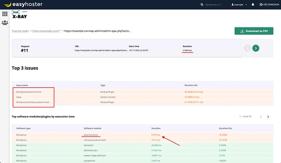Select the sleep issue row
Image resolution: width=281 pixels, height=163 pixels.
tap(143, 97)
